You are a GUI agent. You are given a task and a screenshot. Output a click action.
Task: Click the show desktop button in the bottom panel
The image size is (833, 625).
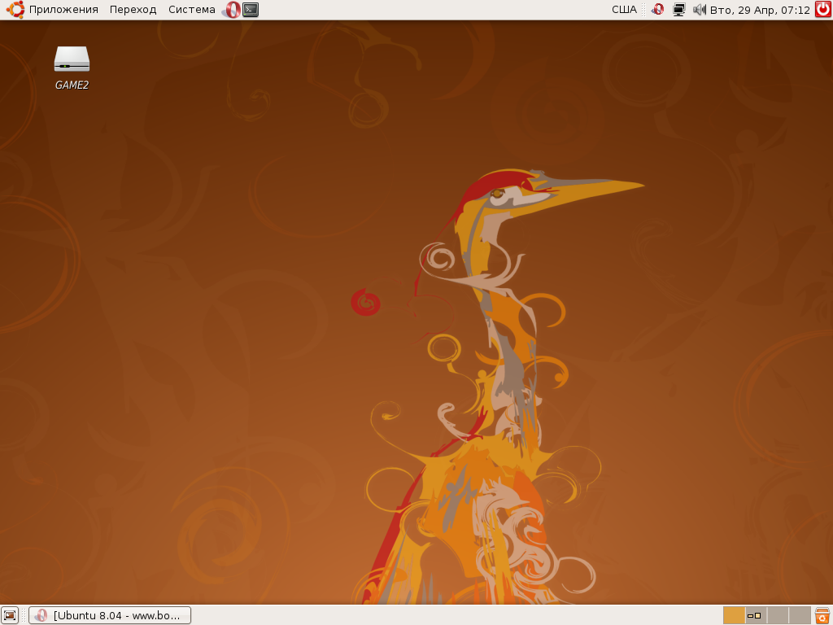tap(10, 615)
